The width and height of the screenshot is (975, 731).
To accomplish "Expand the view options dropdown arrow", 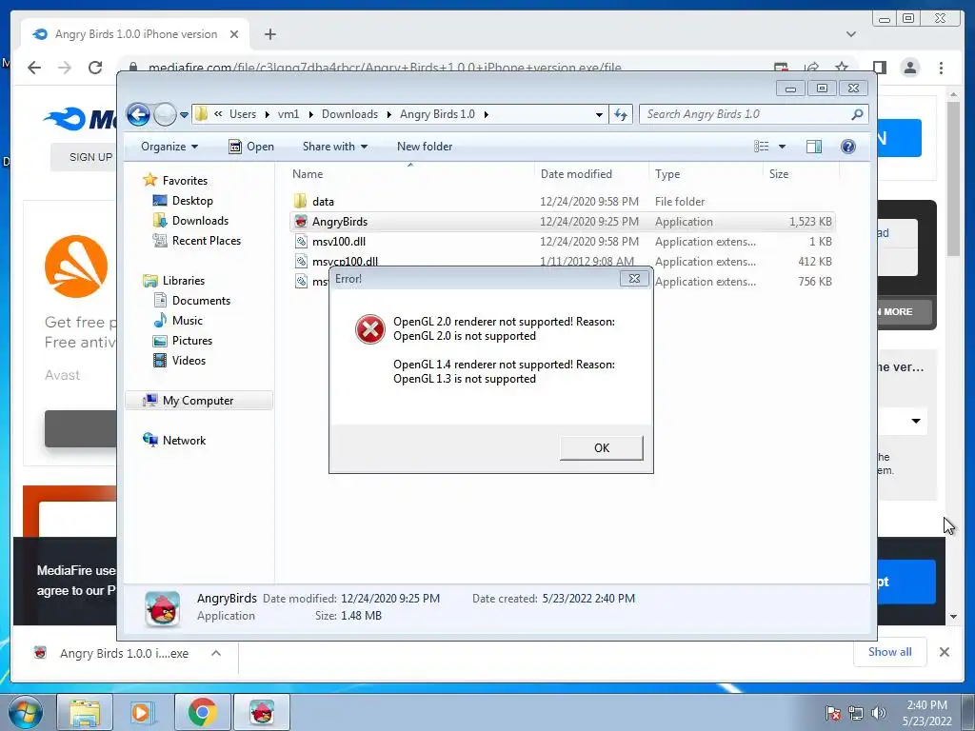I will pos(783,147).
